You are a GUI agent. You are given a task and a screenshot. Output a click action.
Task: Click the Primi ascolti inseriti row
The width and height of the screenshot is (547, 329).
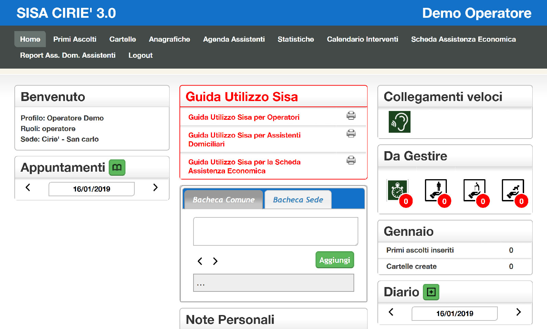(x=455, y=250)
